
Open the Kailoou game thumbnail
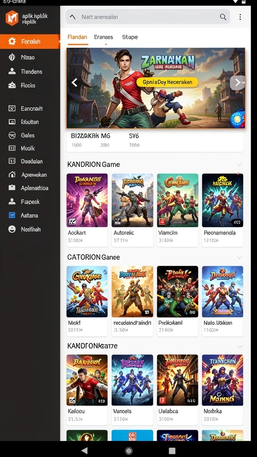tap(87, 380)
